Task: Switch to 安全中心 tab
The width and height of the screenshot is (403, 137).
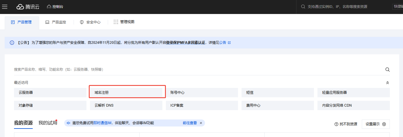Action: (x=90, y=22)
